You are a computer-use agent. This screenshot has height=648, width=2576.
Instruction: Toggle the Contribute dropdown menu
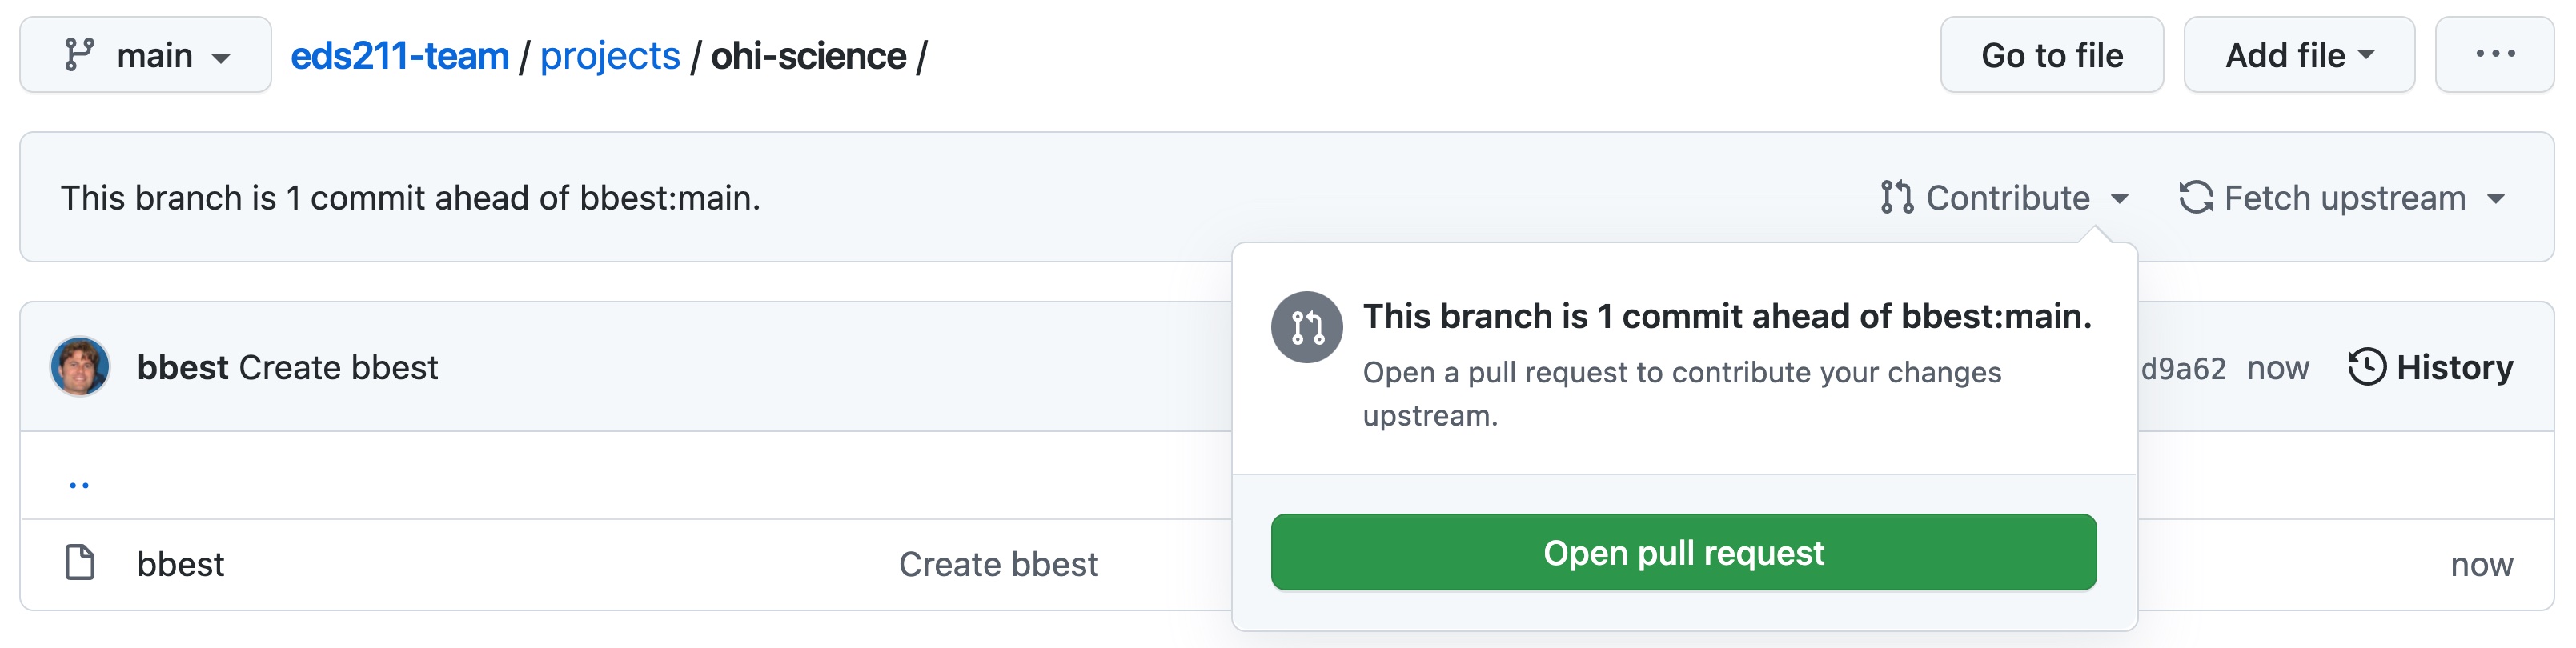coord(2004,198)
